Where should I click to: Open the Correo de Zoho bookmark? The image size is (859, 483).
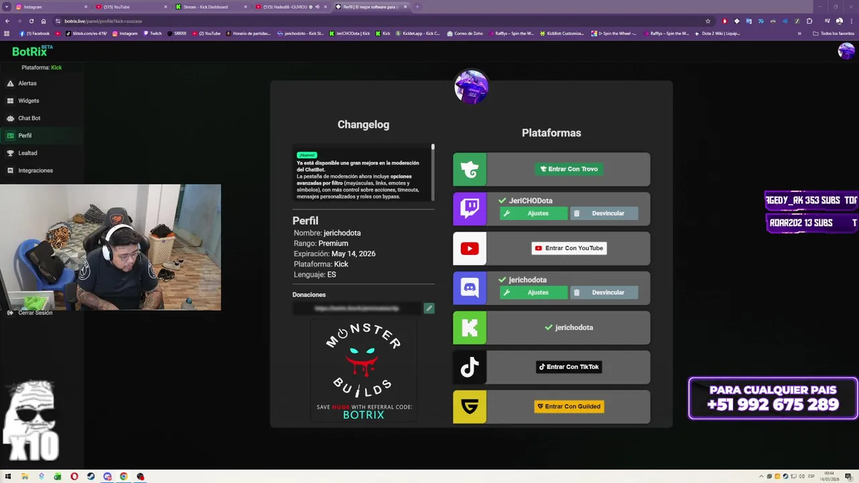pos(465,33)
